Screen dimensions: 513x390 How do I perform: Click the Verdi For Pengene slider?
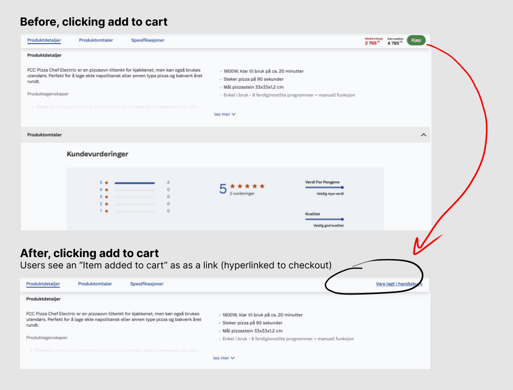click(x=325, y=187)
